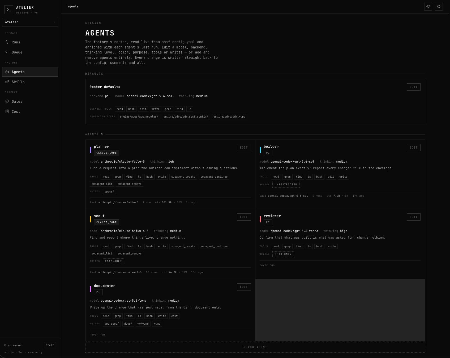
Task: Click planner's ctx 261.7k stat
Action: click(x=163, y=202)
